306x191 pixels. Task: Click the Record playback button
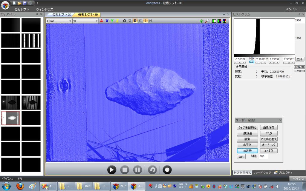[x=167, y=170]
